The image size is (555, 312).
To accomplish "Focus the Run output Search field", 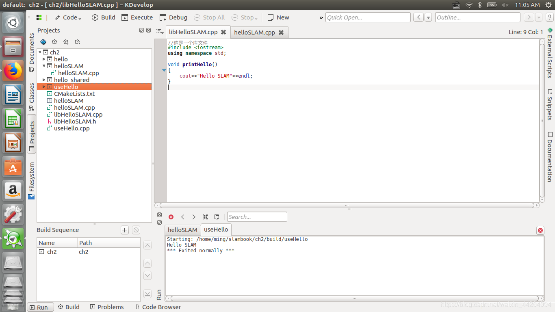I will (x=257, y=217).
